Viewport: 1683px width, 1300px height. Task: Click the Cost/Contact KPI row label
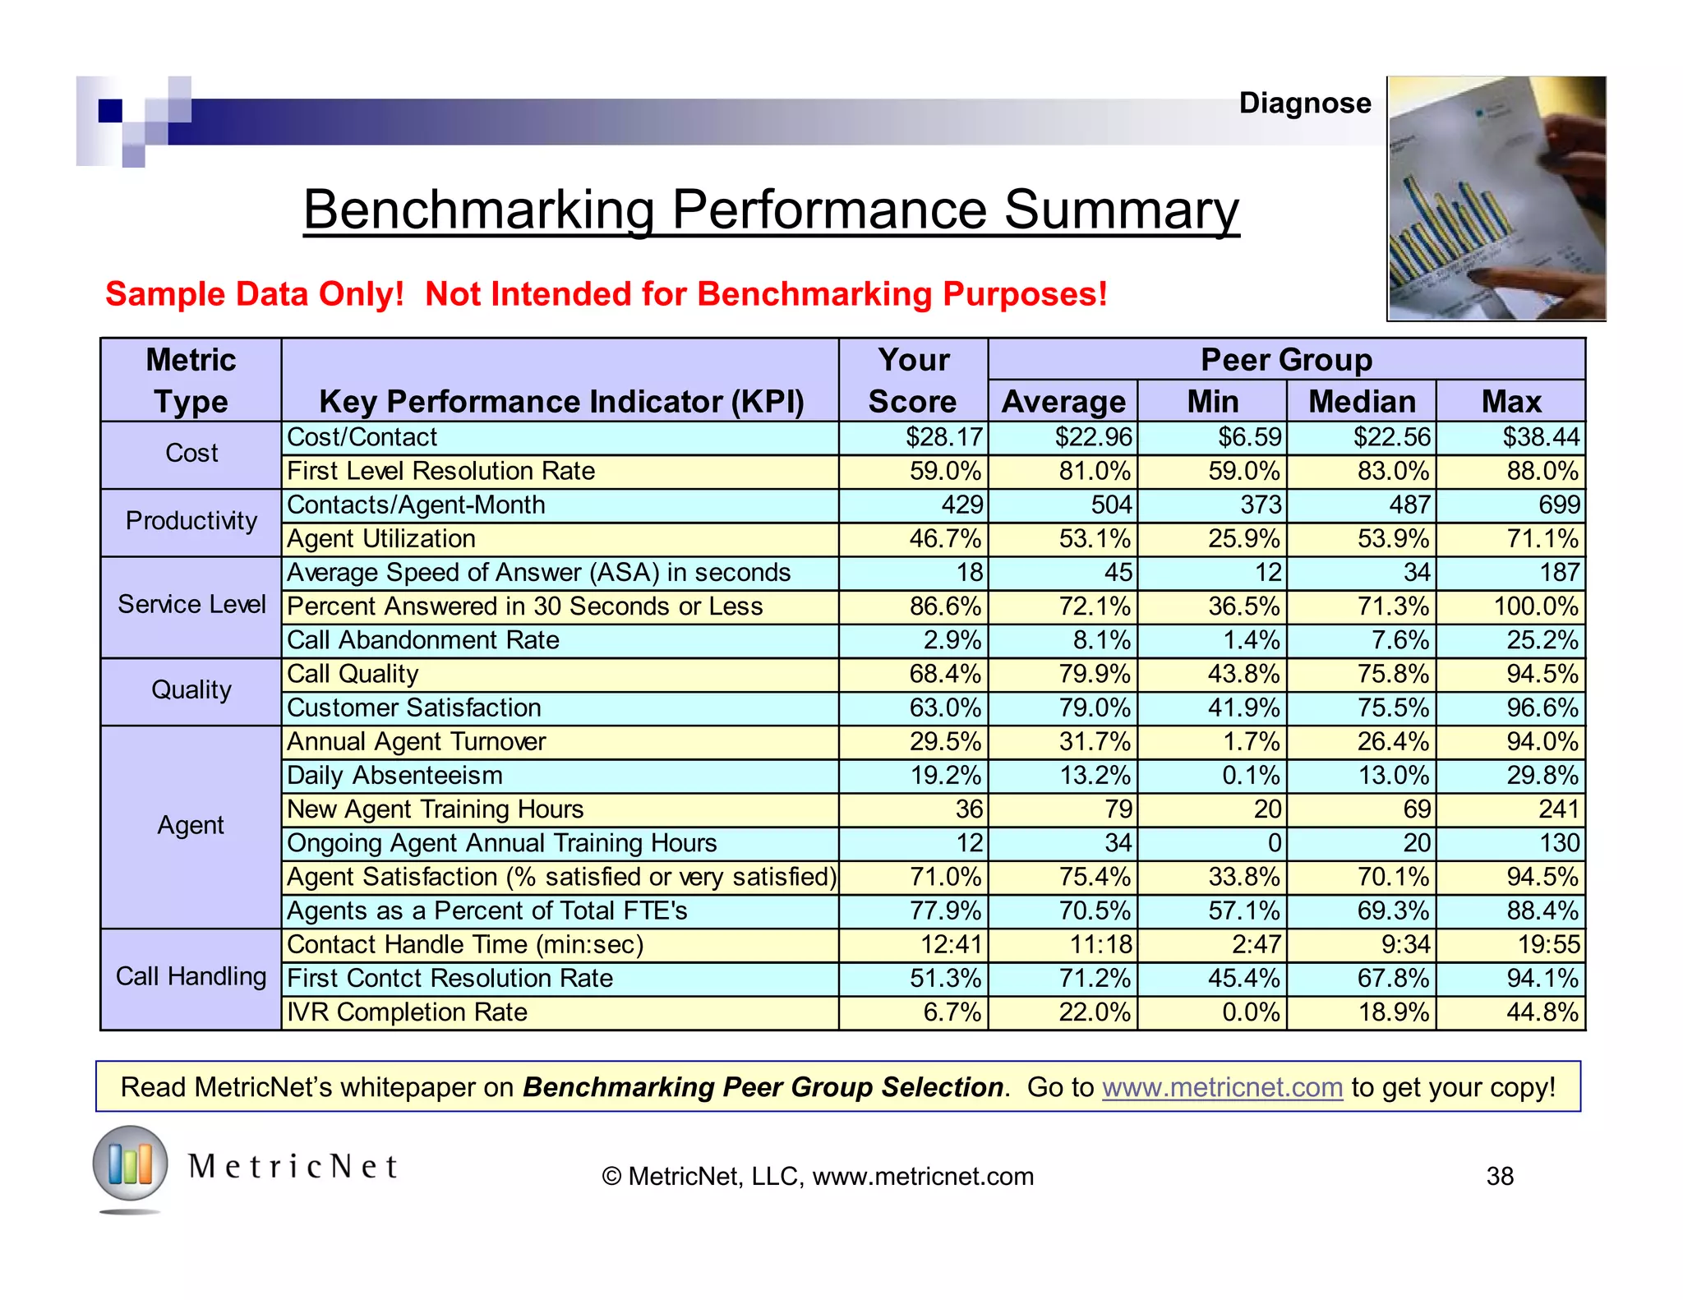[362, 437]
